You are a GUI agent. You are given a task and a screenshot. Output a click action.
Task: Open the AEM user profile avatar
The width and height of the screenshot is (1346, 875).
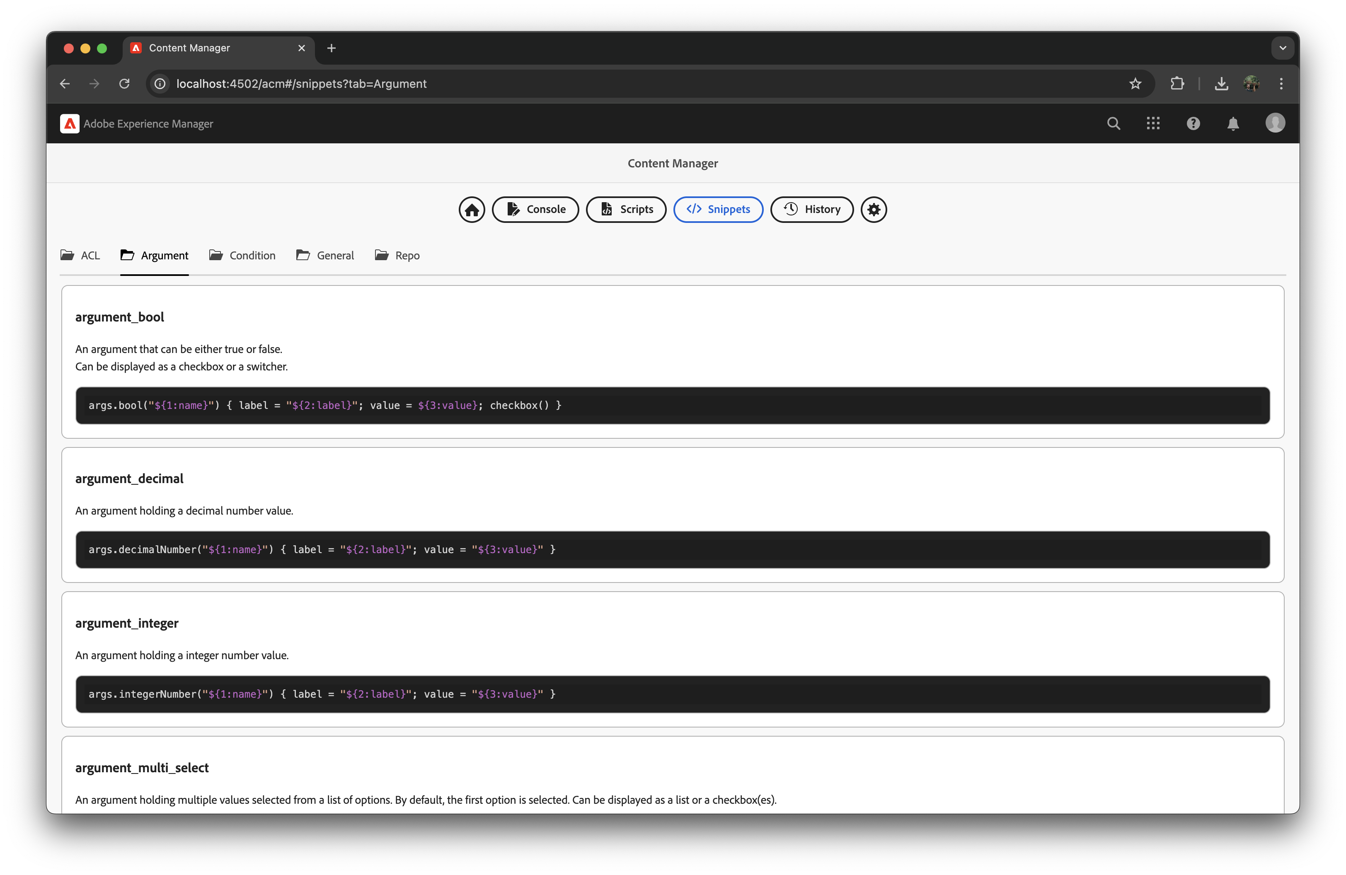click(x=1275, y=123)
